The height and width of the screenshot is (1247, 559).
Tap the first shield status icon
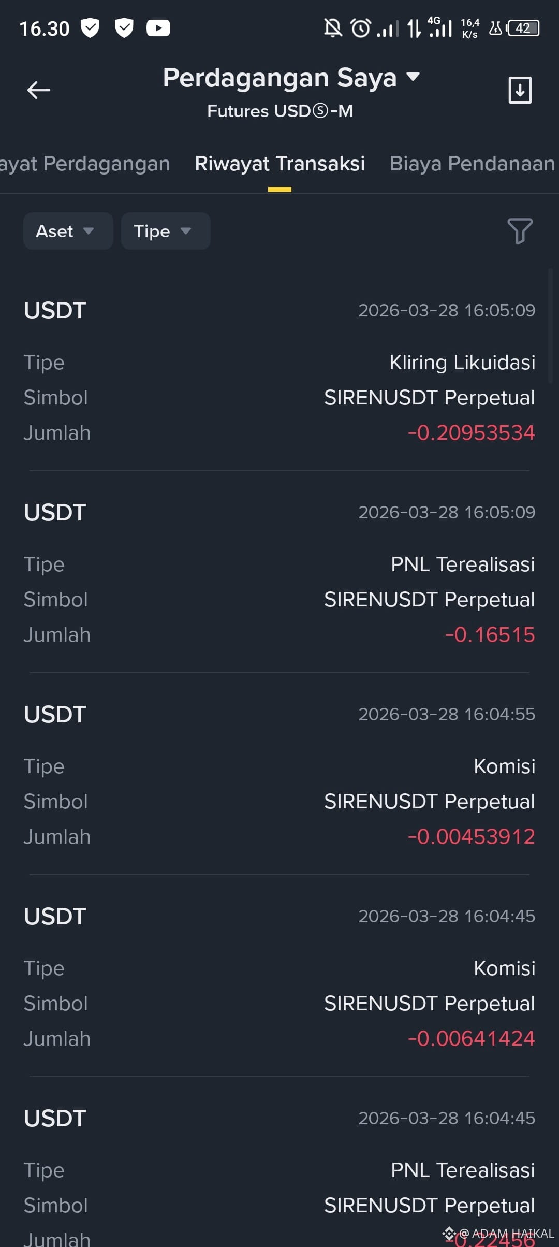[90, 28]
